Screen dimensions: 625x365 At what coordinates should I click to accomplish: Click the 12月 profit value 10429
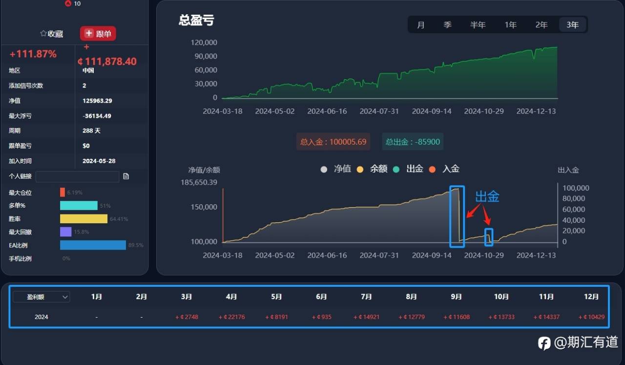tap(591, 317)
